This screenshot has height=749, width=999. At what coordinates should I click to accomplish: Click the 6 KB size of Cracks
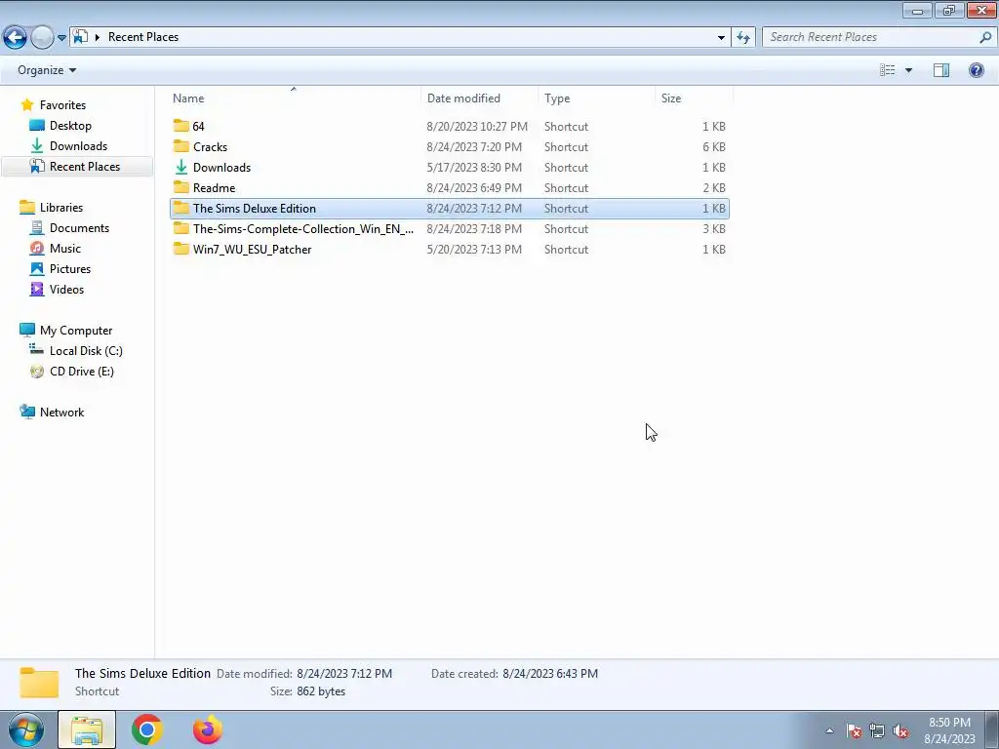click(713, 147)
